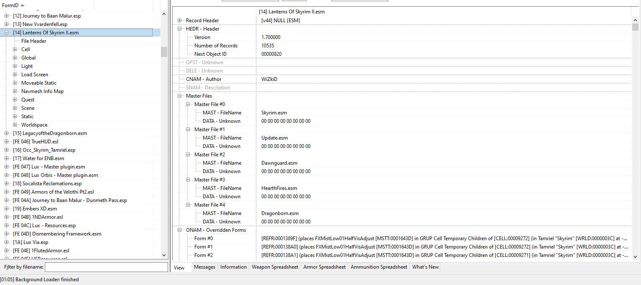Viewport: 641px width, 285px height.
Task: Expand the Static group
Action: tap(15, 117)
